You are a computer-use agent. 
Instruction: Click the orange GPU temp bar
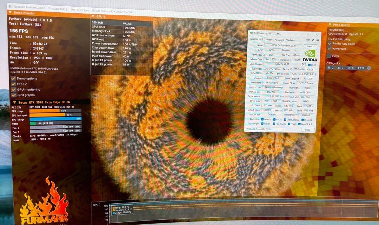pyautogui.click(x=55, y=111)
